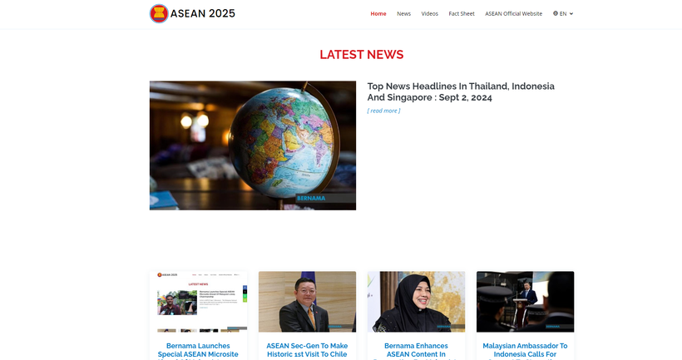Viewport: 682px width, 360px height.
Task: Open the News menu item
Action: 403,13
